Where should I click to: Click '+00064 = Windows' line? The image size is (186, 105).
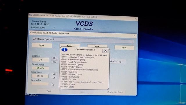69,72
